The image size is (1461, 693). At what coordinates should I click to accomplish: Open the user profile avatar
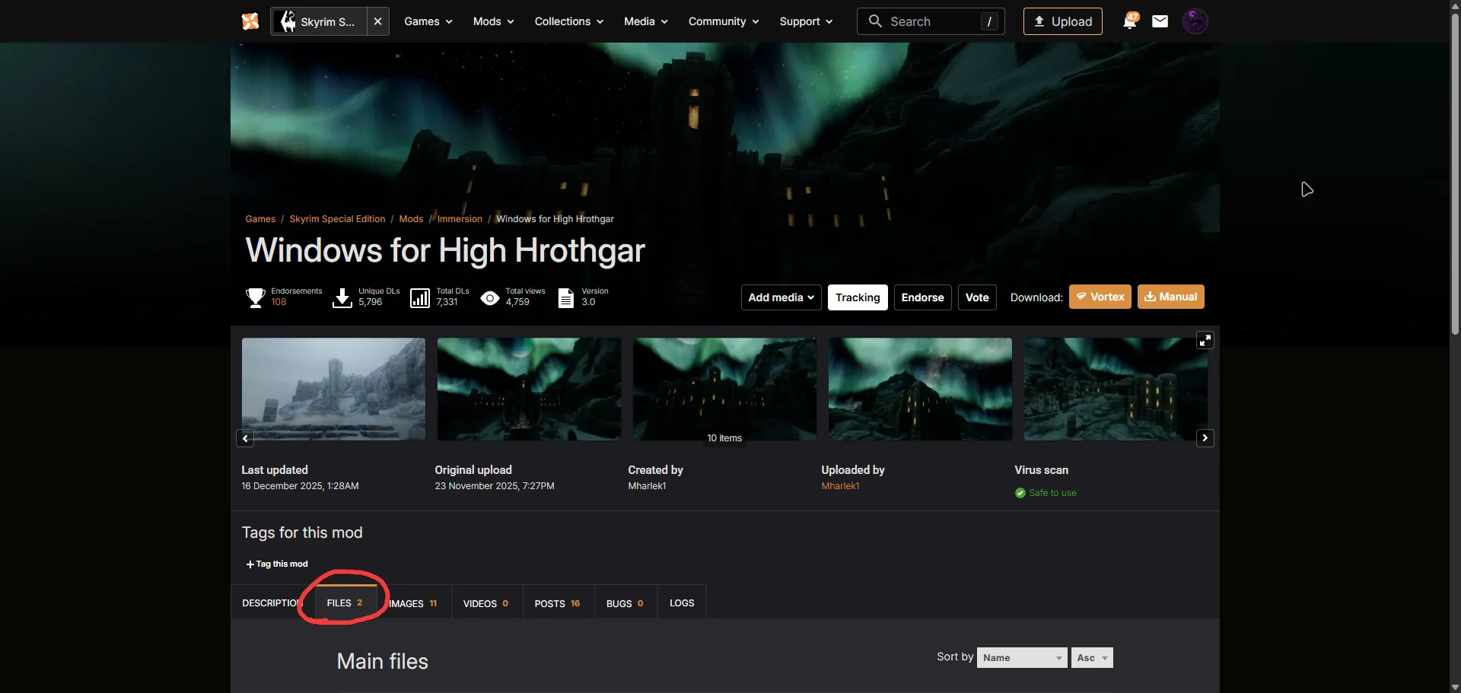pyautogui.click(x=1195, y=21)
